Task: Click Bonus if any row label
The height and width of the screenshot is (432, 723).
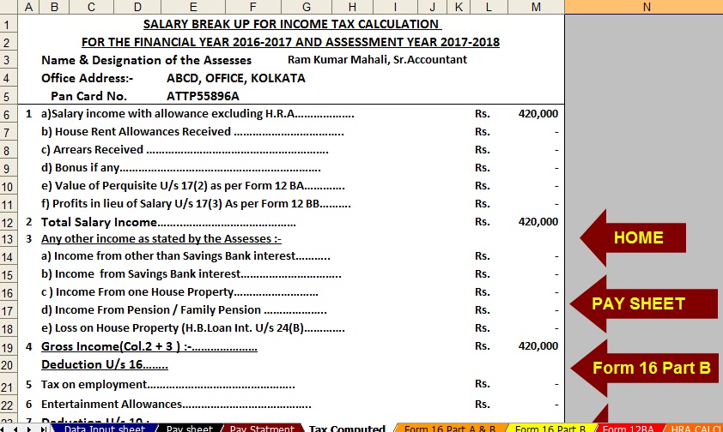Action: click(x=180, y=168)
